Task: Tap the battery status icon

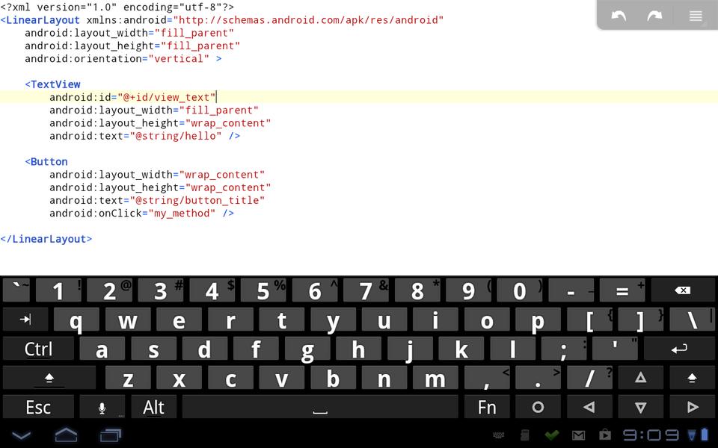Action: (x=705, y=435)
